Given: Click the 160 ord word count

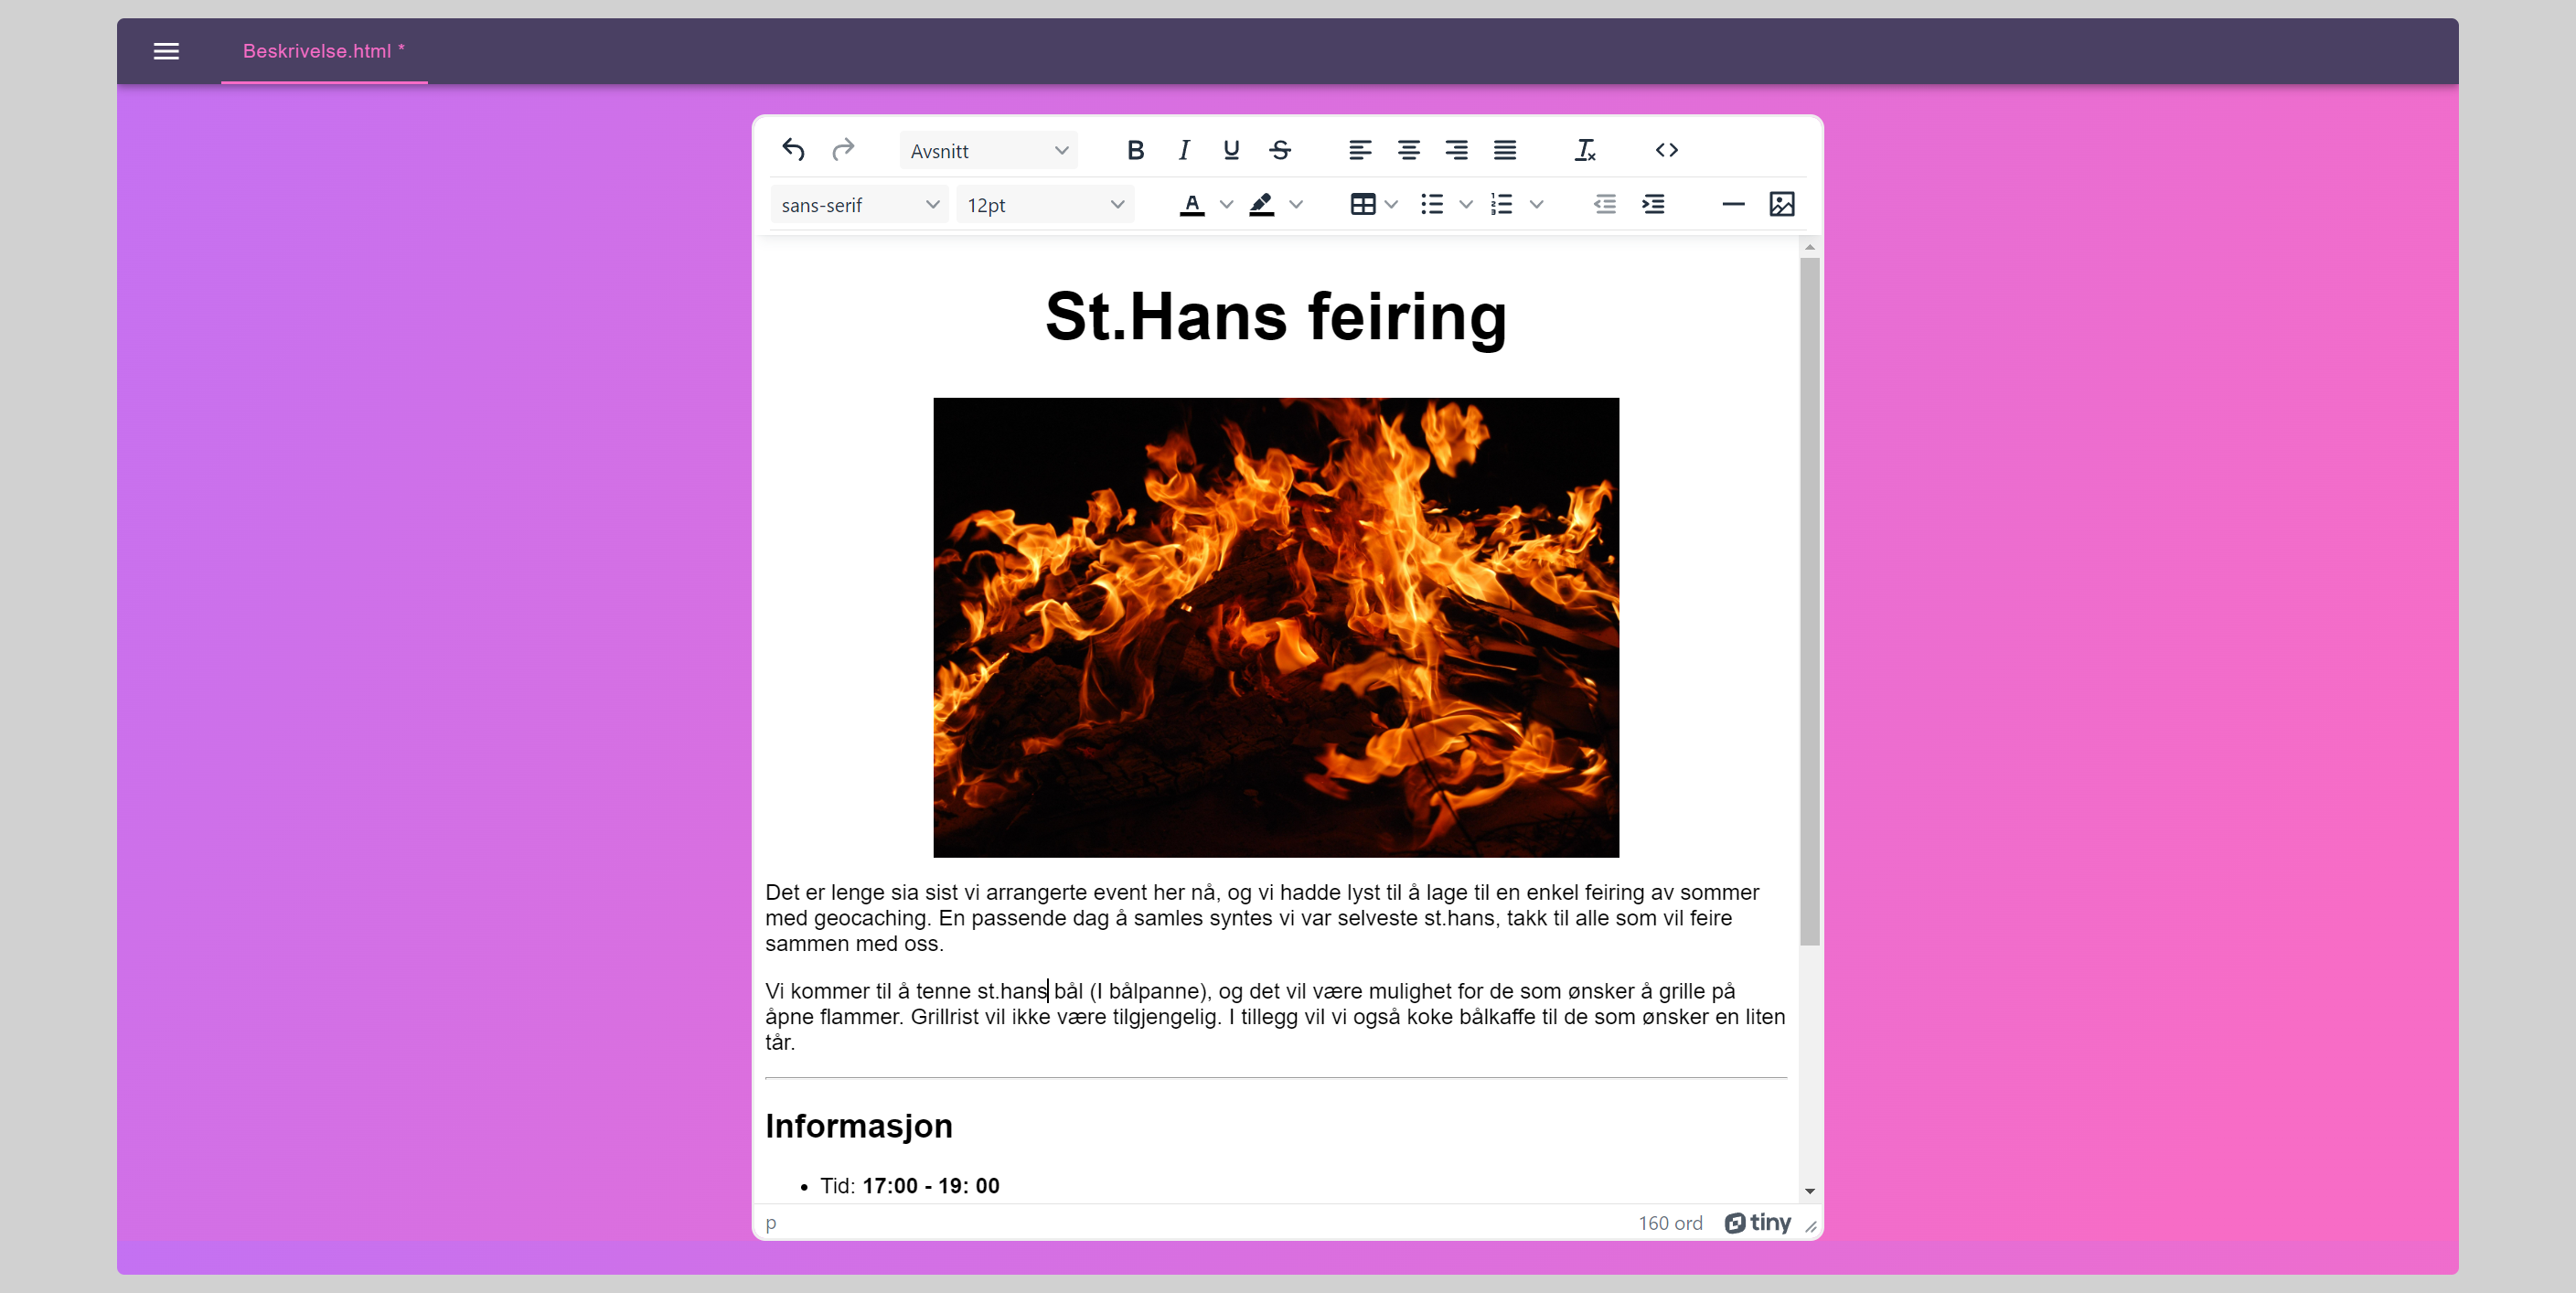Looking at the screenshot, I should [x=1670, y=1223].
